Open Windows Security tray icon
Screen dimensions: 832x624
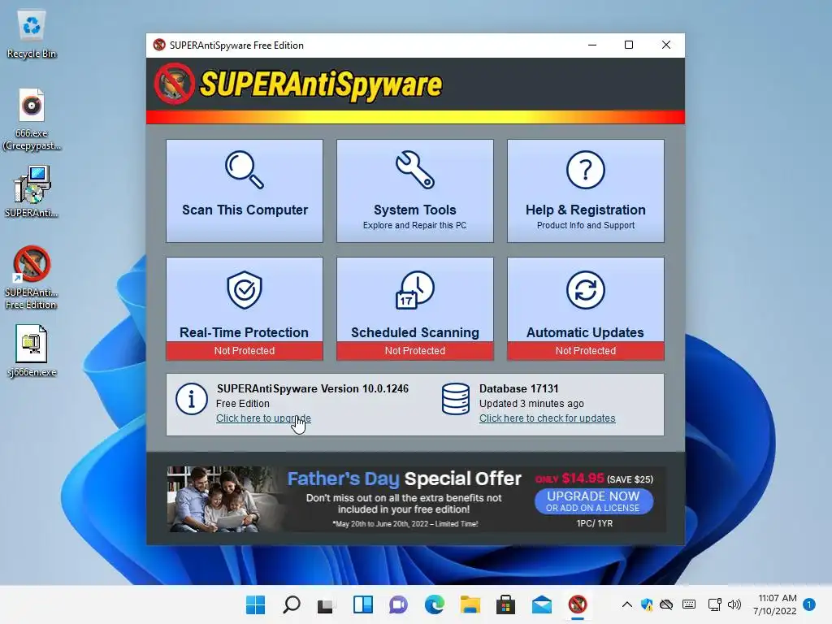(x=647, y=604)
